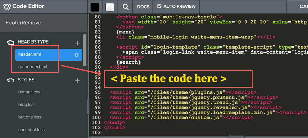The height and width of the screenshot is (138, 308).
Task: Open no-header.html file
Action: point(32,67)
